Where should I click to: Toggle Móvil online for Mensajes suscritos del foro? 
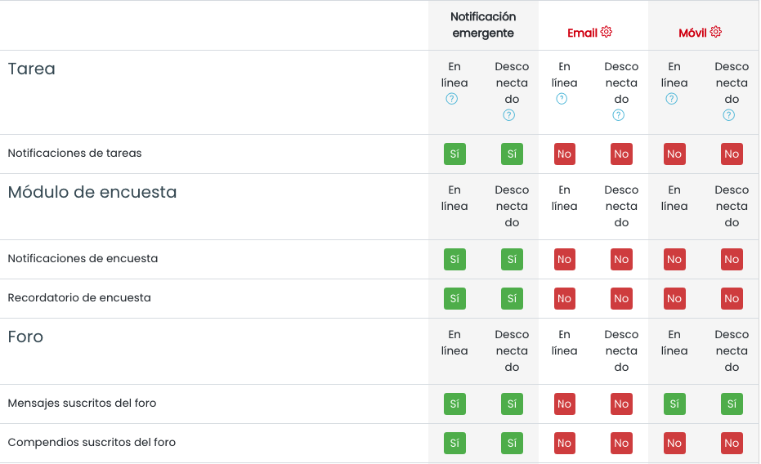click(674, 404)
